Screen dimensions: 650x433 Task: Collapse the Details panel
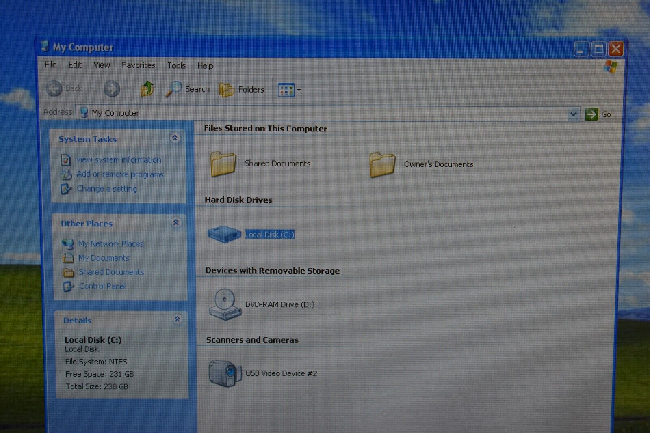point(177,319)
